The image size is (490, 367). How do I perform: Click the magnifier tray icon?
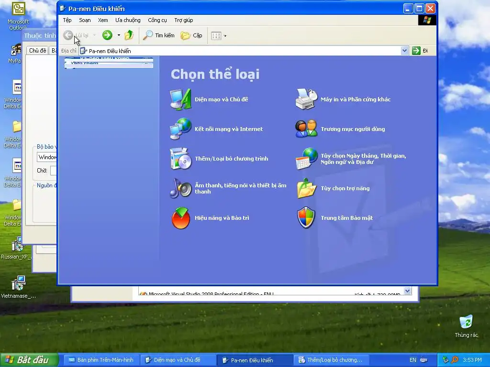point(455,360)
